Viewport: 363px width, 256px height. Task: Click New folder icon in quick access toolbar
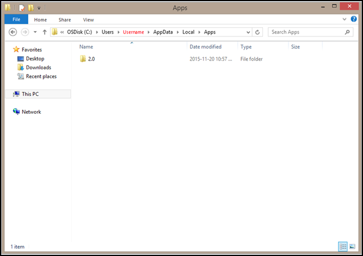point(31,8)
